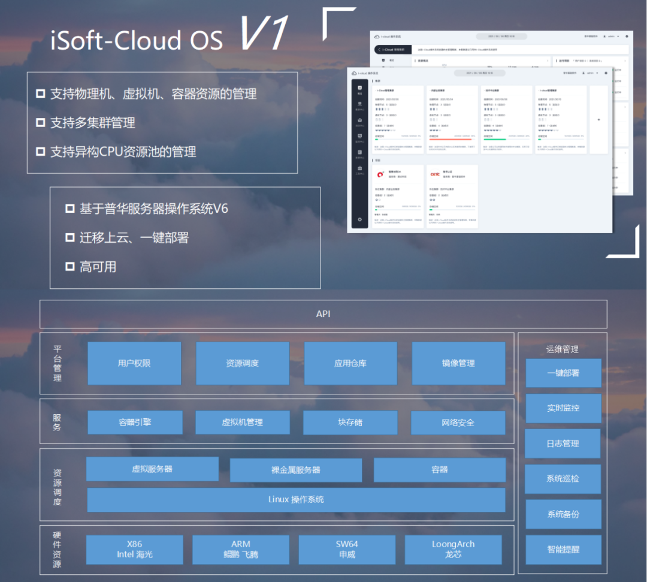Select the 系统备份 box

[563, 514]
